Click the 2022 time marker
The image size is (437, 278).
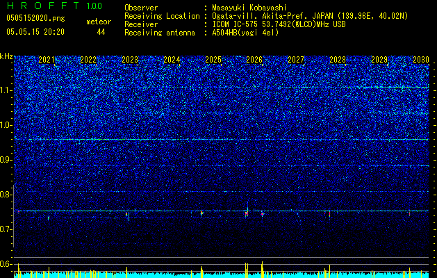pos(88,60)
